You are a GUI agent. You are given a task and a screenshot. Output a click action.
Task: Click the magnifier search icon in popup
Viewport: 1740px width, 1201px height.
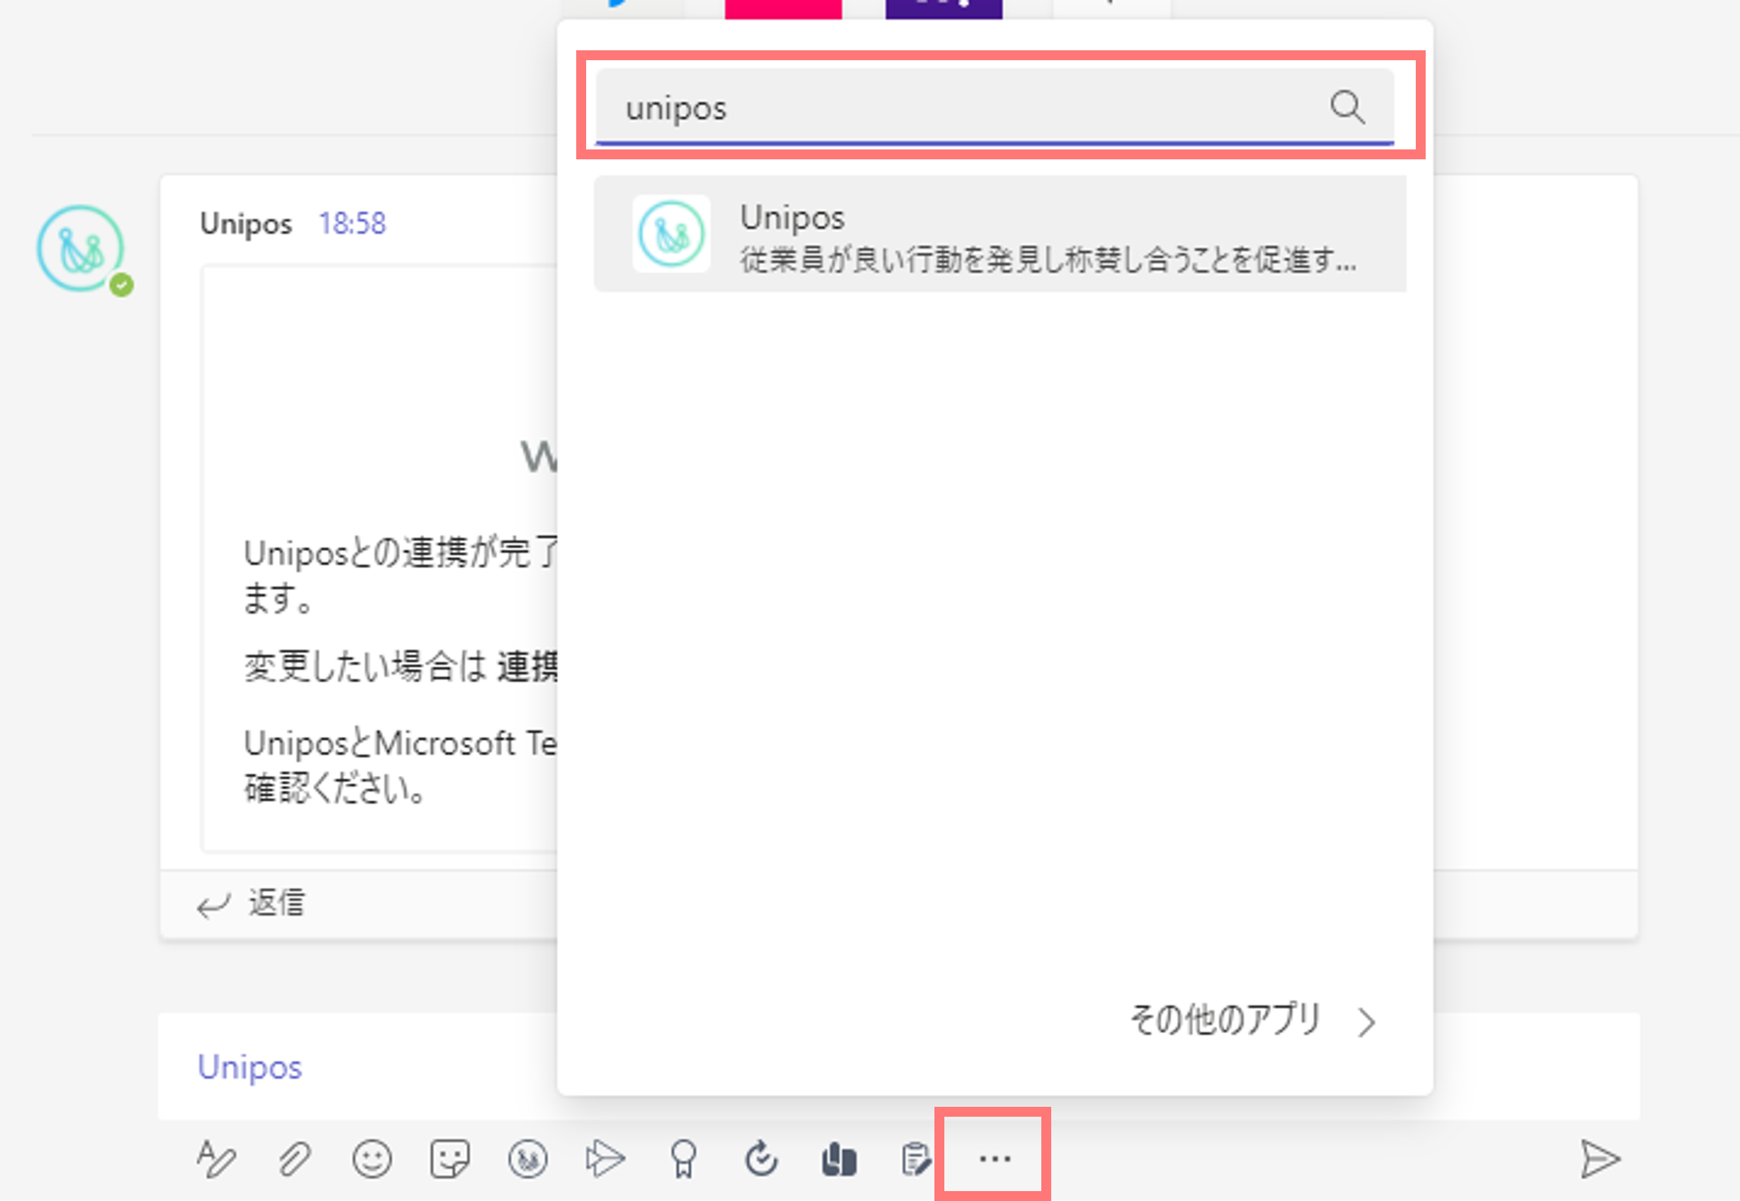[x=1346, y=107]
